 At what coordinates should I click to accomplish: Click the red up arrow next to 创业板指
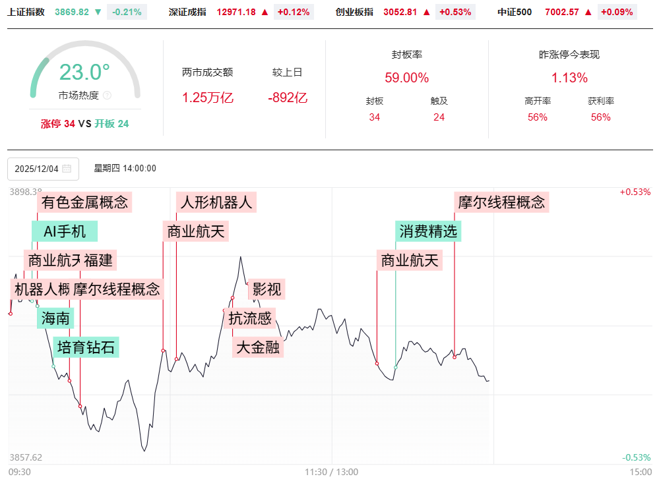(x=426, y=12)
